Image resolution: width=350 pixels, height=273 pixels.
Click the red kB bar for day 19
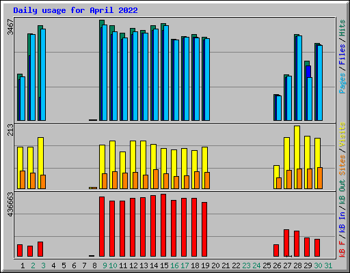click(x=204, y=229)
